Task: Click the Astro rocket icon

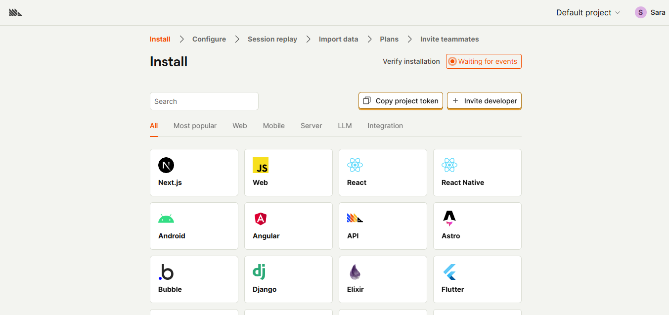Action: 449,219
